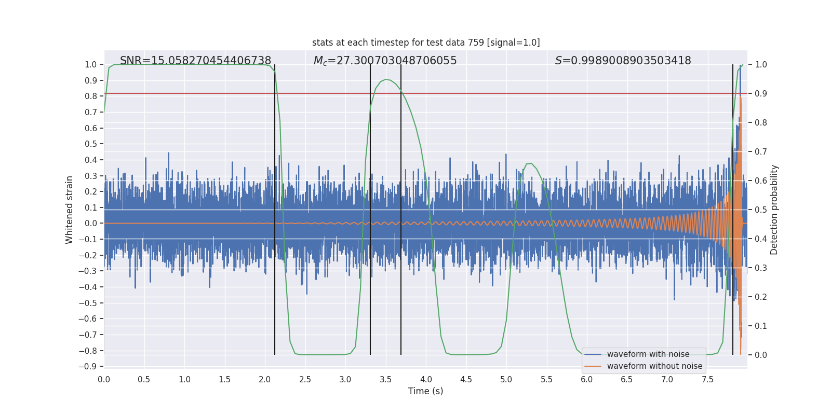Click the first vertical black marker line
This screenshot has width=831, height=415.
point(275,210)
